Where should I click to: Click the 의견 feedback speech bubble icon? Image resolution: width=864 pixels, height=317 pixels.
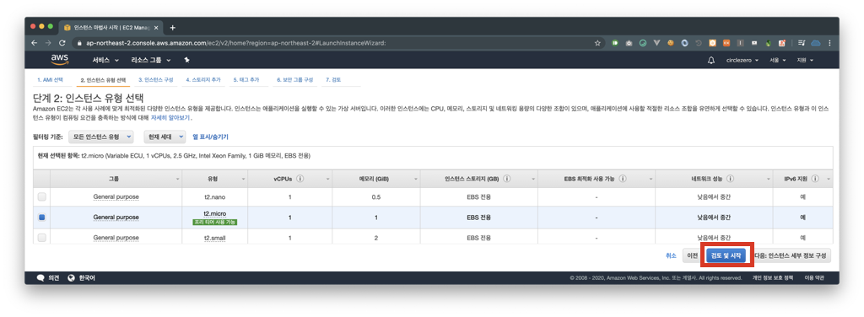(x=40, y=278)
